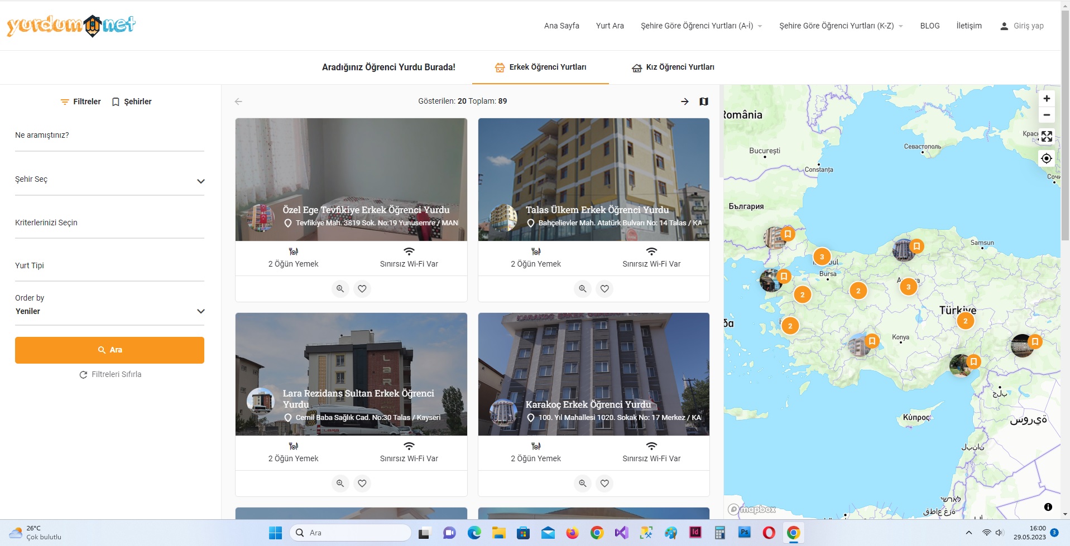
Task: Switch to Kız Öğrenci Yurtları tab
Action: pyautogui.click(x=673, y=67)
